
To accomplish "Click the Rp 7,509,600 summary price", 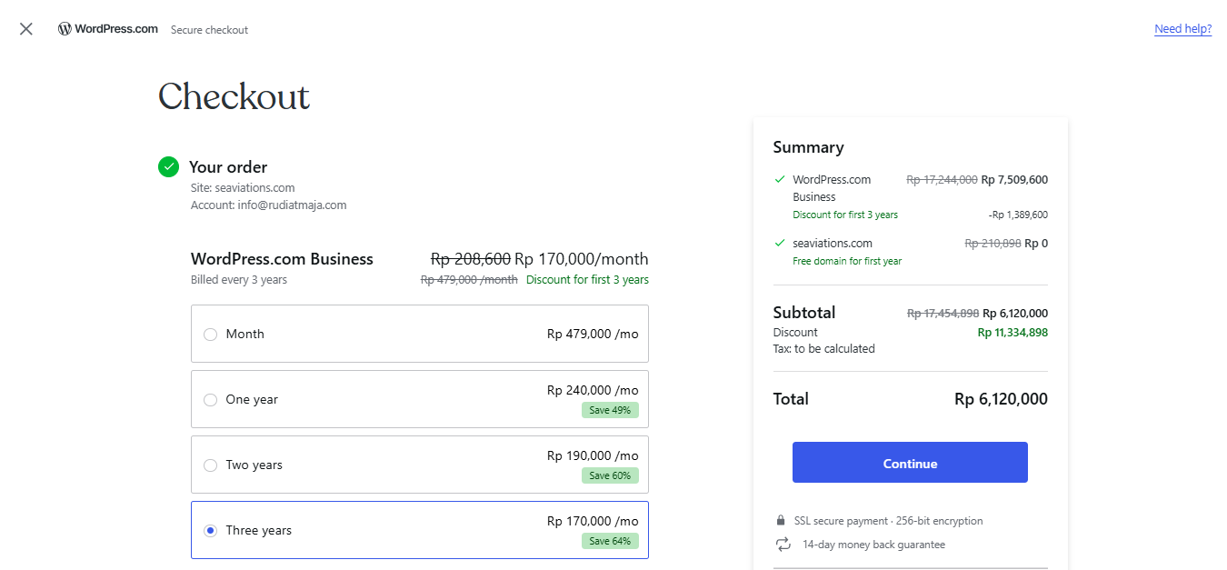I will tap(1014, 180).
